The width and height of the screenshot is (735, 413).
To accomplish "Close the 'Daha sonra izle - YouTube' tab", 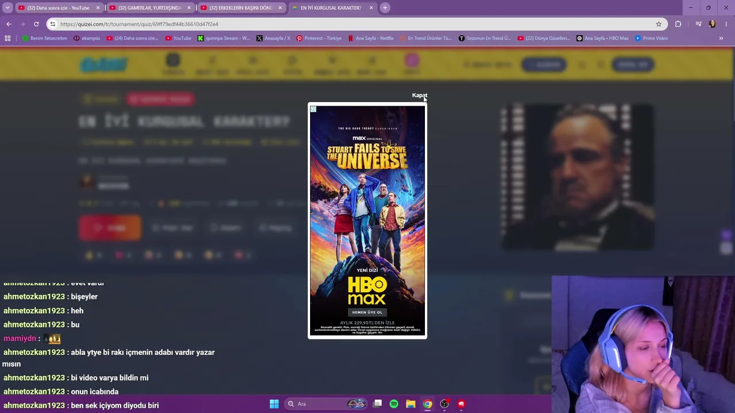I will (98, 8).
